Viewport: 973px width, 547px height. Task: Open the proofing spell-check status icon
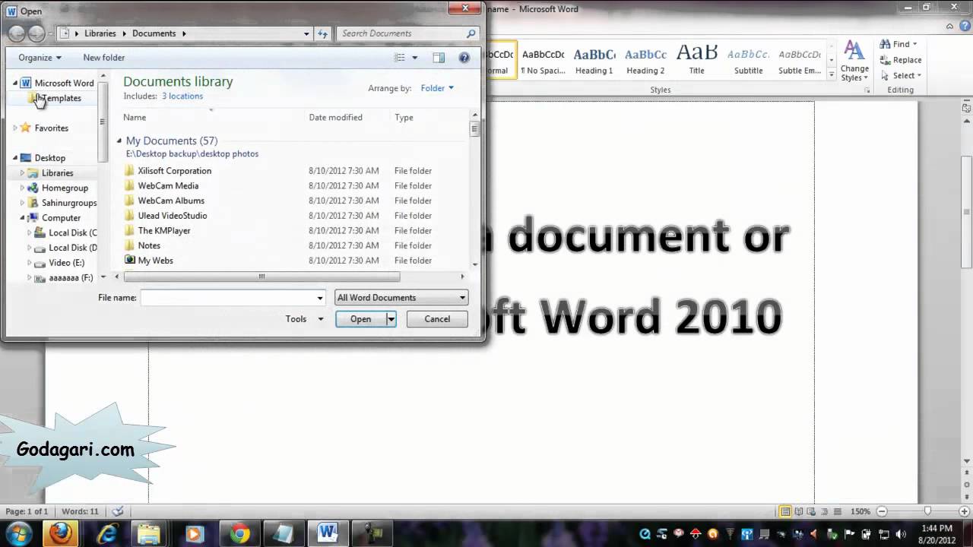pos(118,512)
